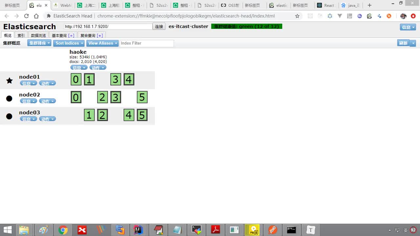Viewport: 420px width, 236px height.
Task: Switch to the 索引 tab
Action: 21,35
